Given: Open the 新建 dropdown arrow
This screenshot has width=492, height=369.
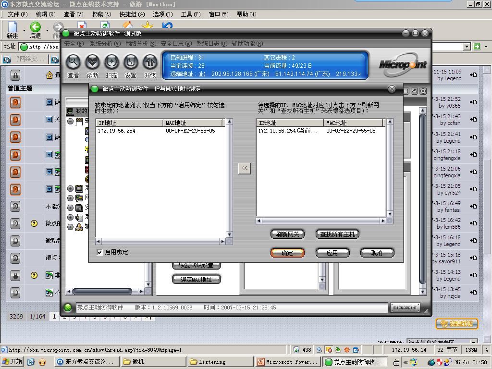Looking at the screenshot, I should pyautogui.click(x=24, y=31).
